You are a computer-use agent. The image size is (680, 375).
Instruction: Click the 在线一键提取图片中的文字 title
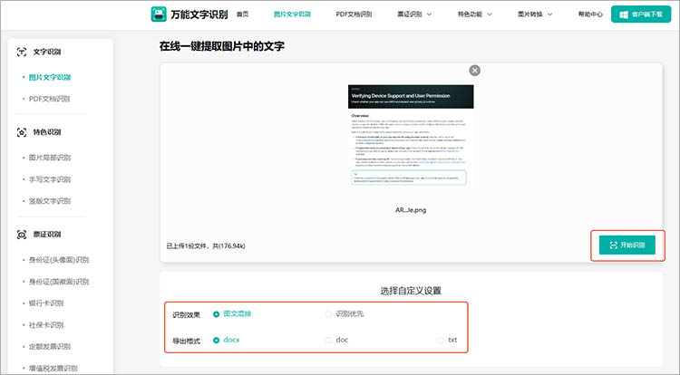click(221, 46)
